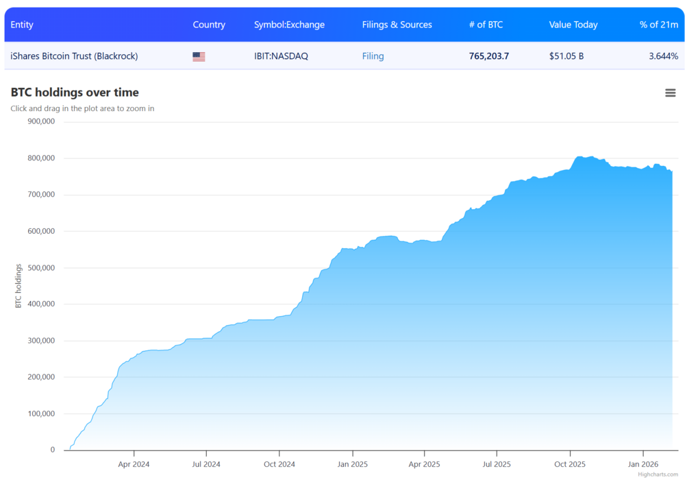This screenshot has width=685, height=484.
Task: Open the Filing link for iShares Bitcoin Trust
Action: point(373,56)
